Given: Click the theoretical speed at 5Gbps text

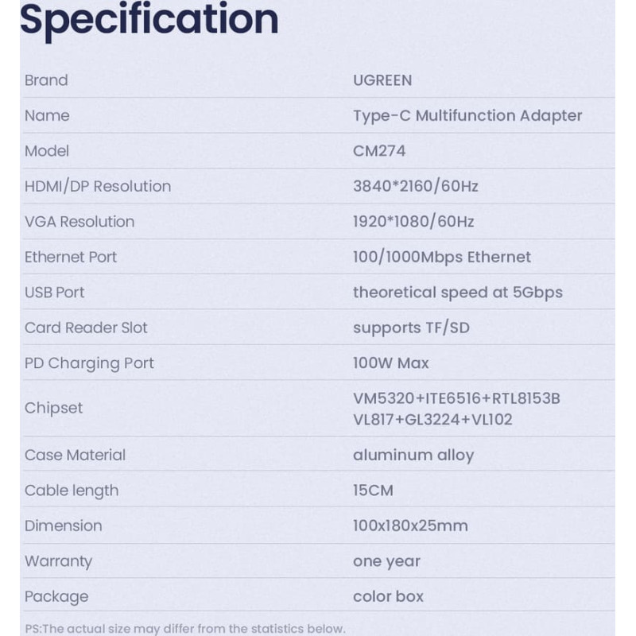Looking at the screenshot, I should coord(458,293).
